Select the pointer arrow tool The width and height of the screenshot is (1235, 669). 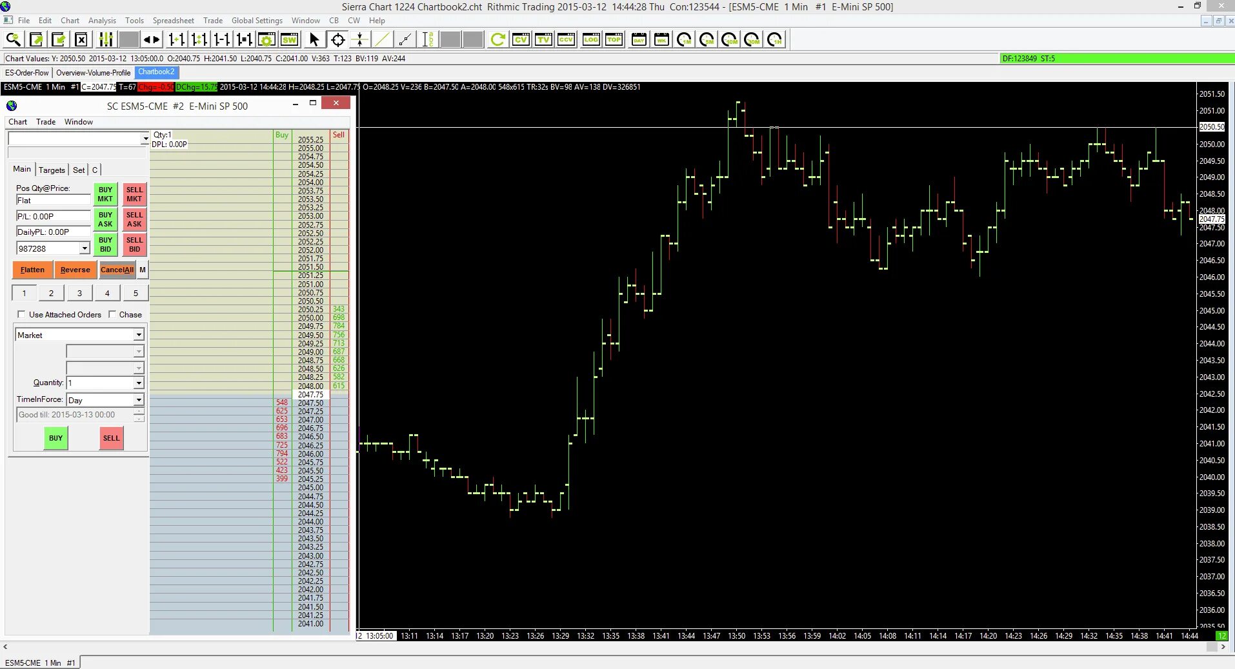pos(314,40)
